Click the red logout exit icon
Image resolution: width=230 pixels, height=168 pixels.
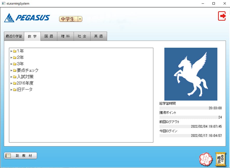pyautogui.click(x=222, y=16)
